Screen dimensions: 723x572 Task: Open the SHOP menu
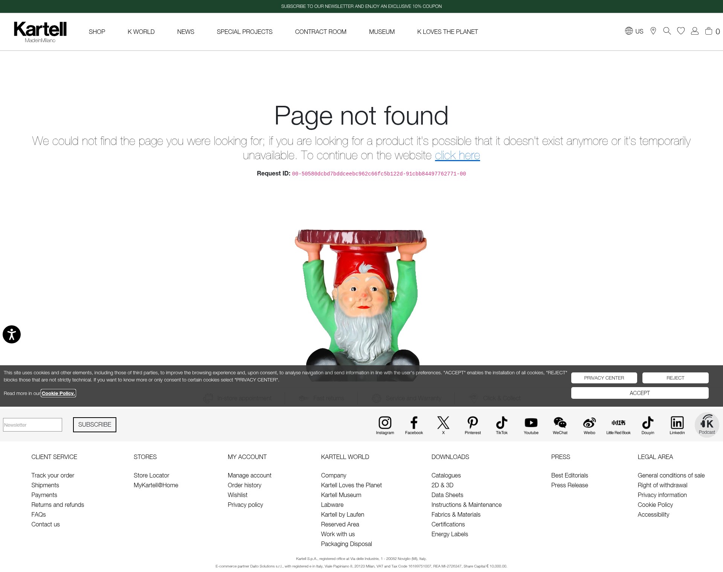pyautogui.click(x=97, y=32)
